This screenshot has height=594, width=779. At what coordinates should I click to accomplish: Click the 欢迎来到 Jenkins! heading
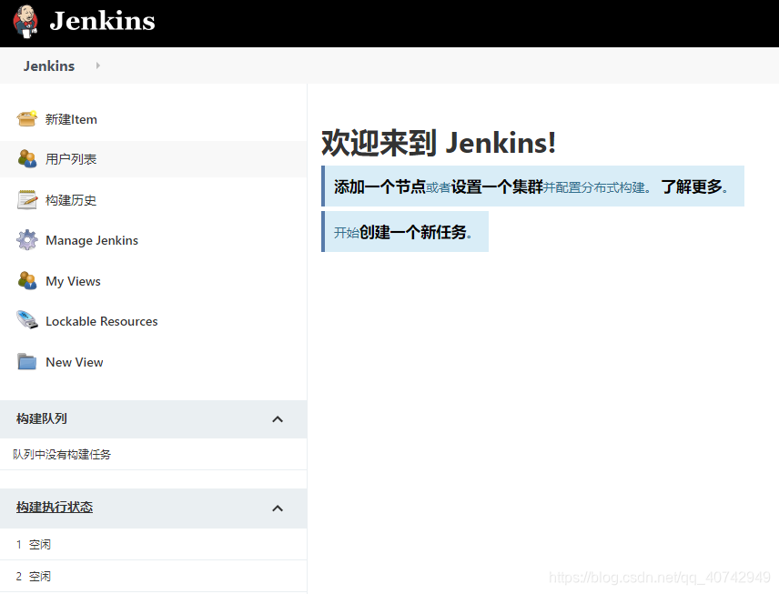pyautogui.click(x=439, y=143)
